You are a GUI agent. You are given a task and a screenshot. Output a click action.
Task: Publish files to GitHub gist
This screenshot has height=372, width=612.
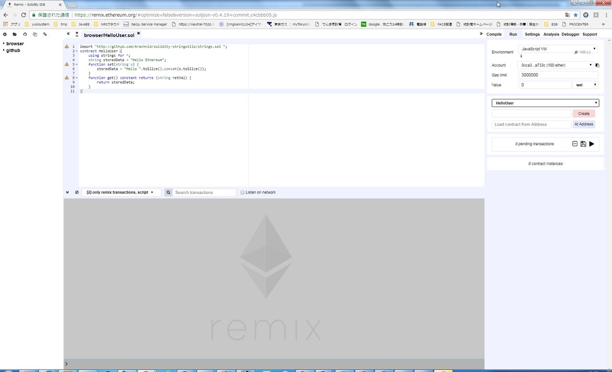point(25,34)
